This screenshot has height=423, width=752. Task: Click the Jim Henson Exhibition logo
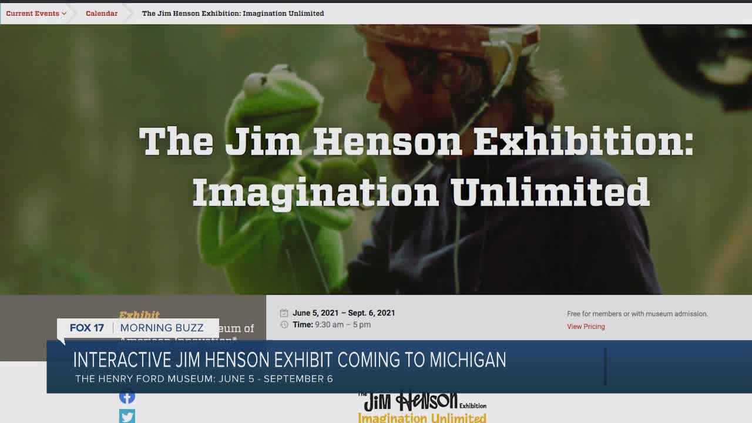tap(422, 407)
